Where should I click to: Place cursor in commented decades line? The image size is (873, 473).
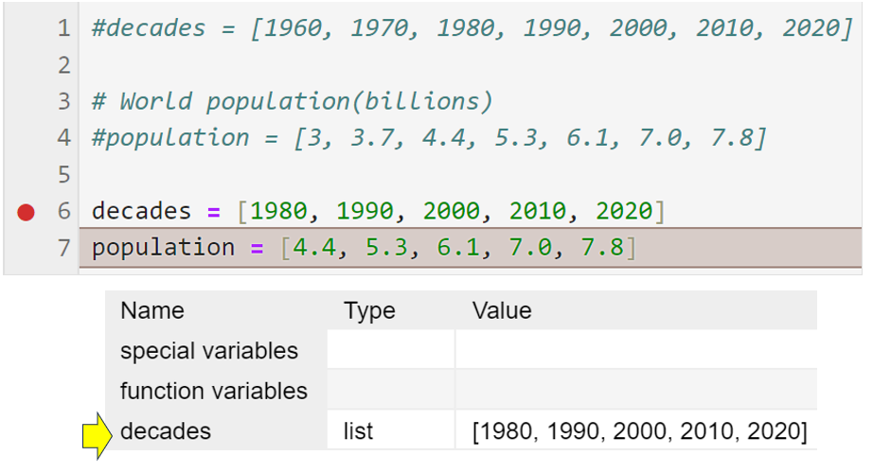coord(472,28)
